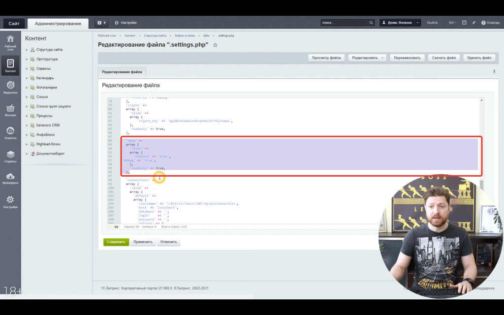Open the Marketplace cloud icon

[x=10, y=178]
